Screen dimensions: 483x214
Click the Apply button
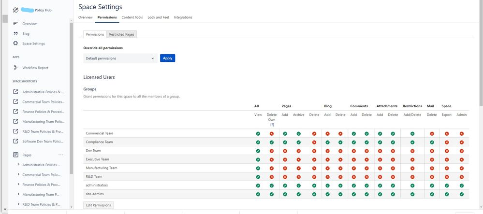pos(168,58)
